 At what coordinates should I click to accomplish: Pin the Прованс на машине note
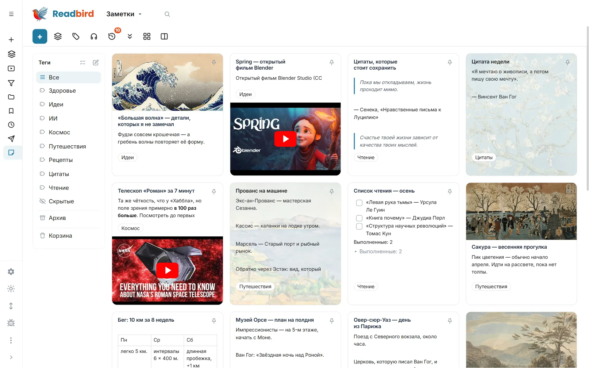pos(332,192)
